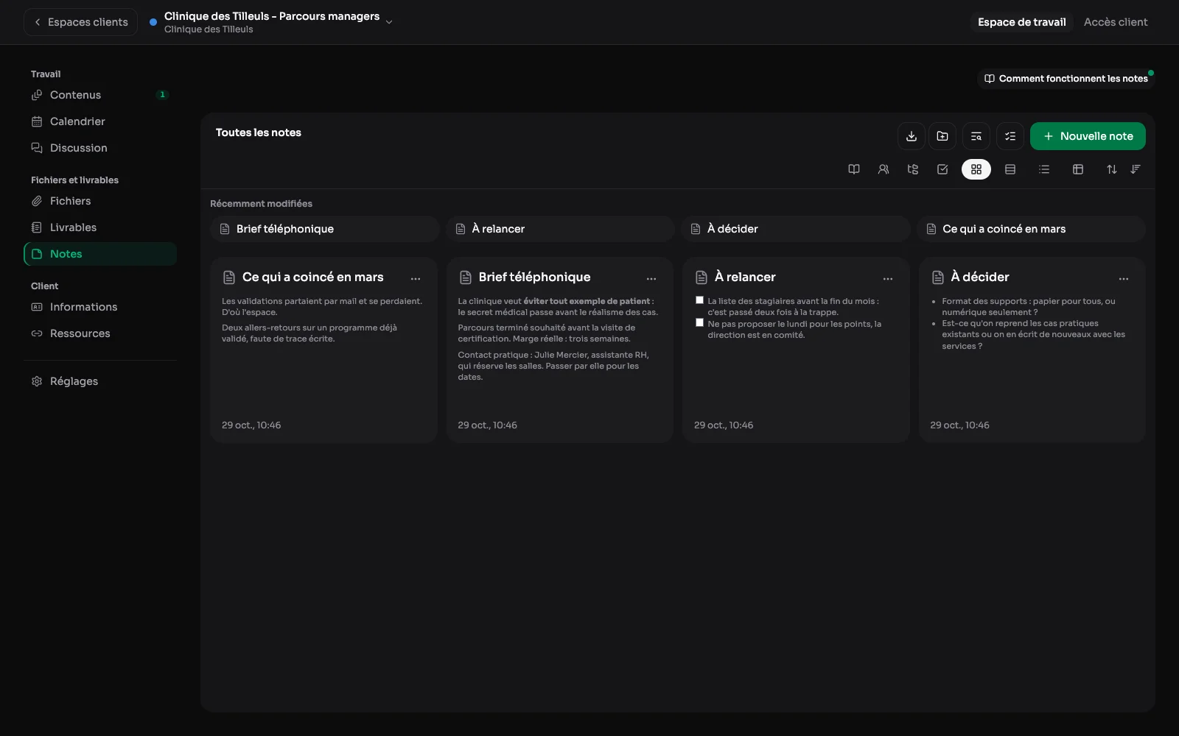Viewport: 1179px width, 736px height.
Task: Open recent chip 'Ce qui a coincé en mars'
Action: coord(1032,229)
